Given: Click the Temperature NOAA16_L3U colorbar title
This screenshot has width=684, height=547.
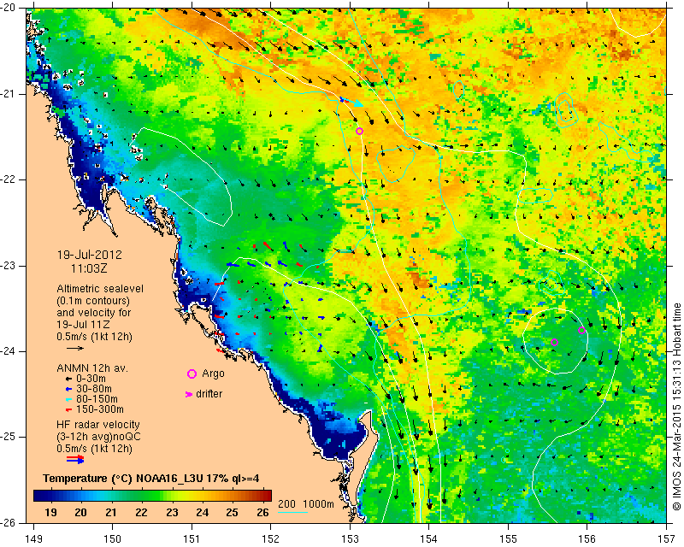Looking at the screenshot, I should (151, 479).
